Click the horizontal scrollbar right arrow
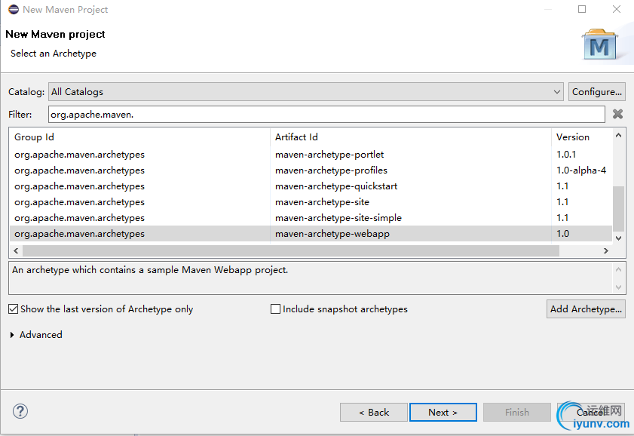The height and width of the screenshot is (436, 634). (605, 250)
